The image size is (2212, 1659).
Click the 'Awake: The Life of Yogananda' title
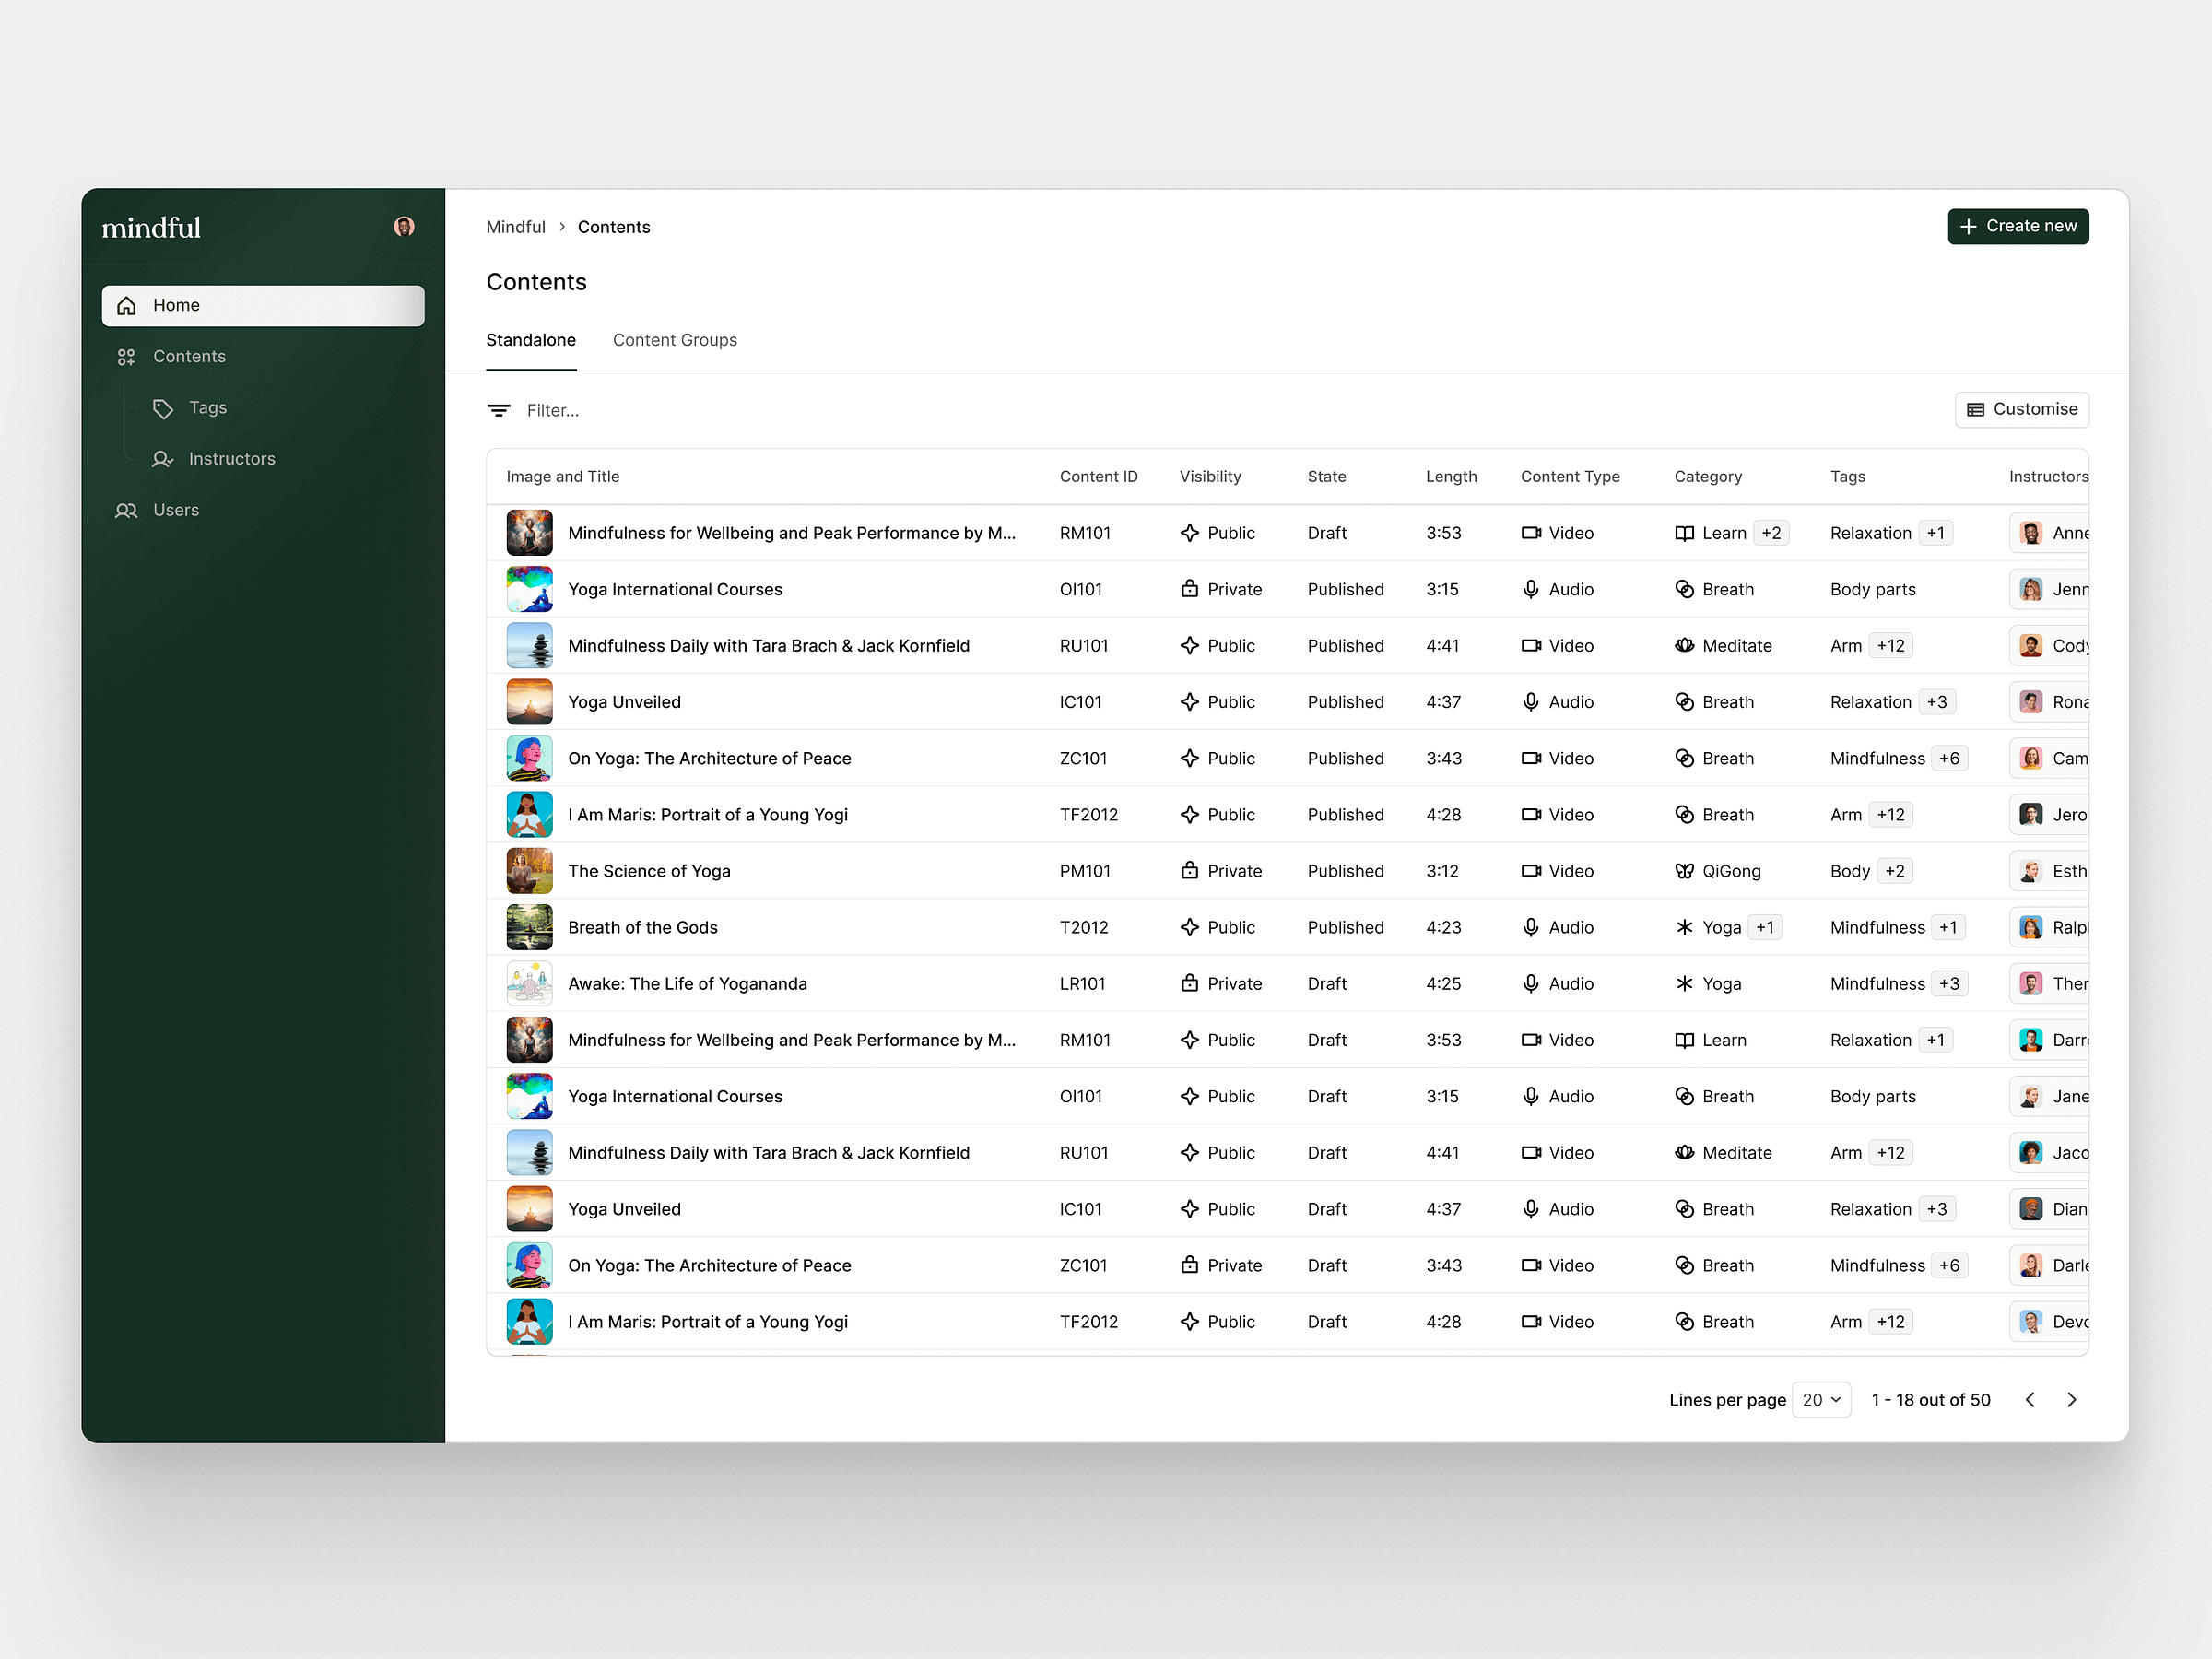tap(687, 983)
